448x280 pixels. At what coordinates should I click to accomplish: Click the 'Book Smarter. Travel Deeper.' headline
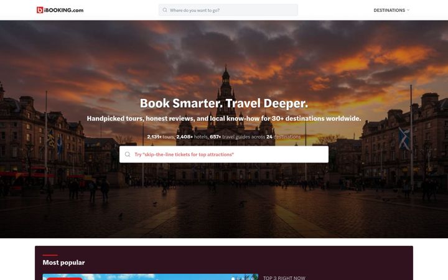(x=224, y=103)
